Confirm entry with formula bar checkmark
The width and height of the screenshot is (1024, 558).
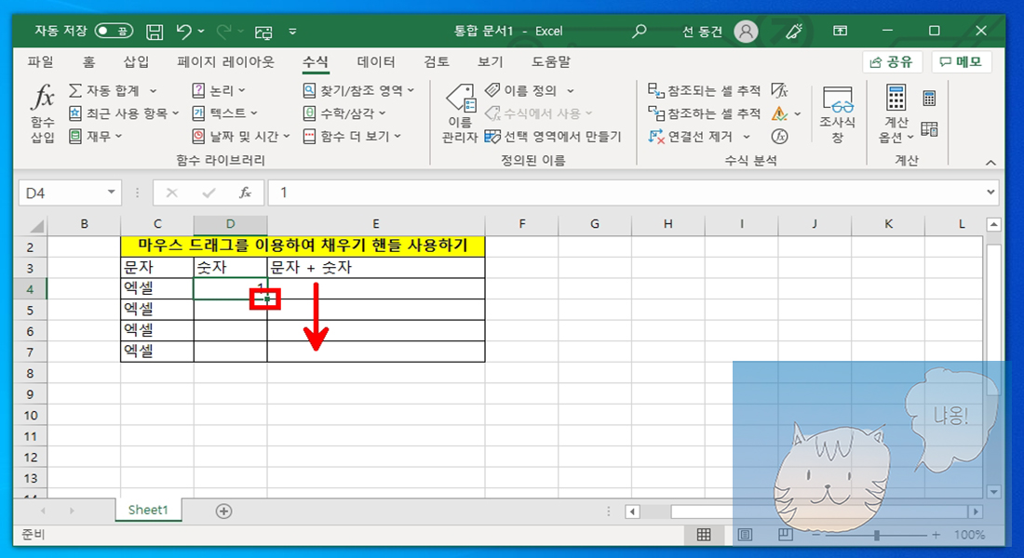point(209,193)
